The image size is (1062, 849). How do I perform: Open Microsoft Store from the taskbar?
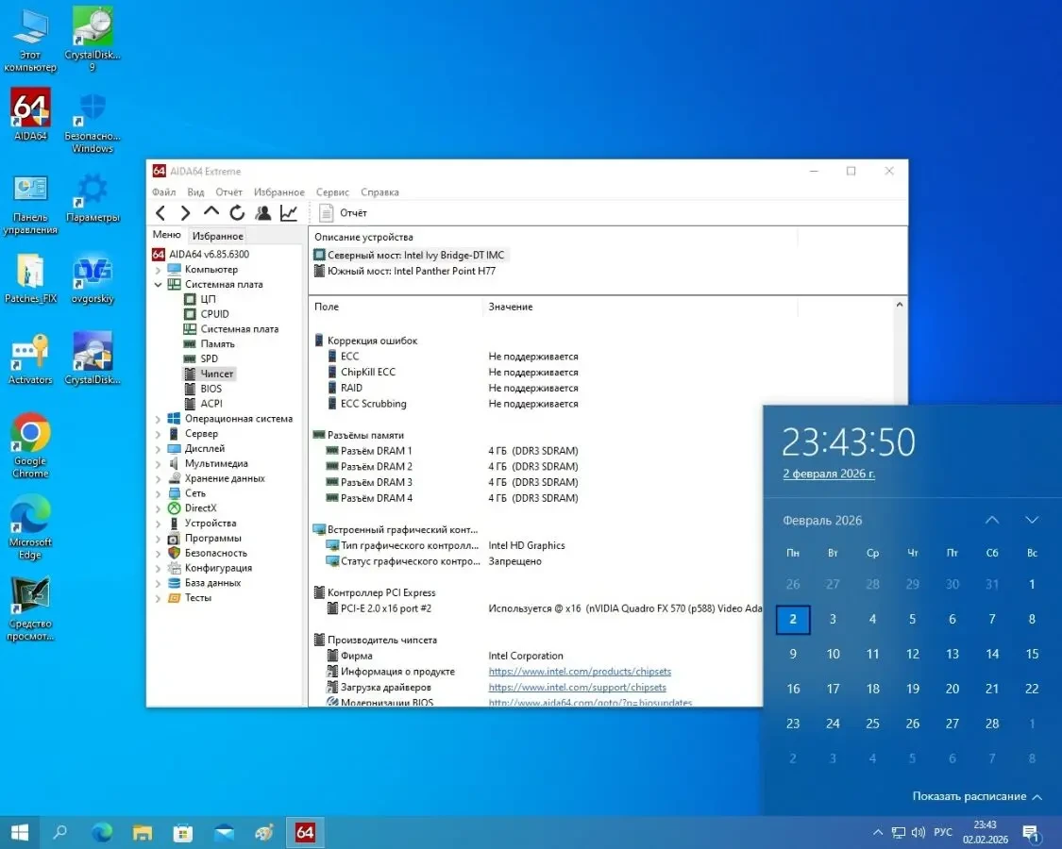[183, 832]
